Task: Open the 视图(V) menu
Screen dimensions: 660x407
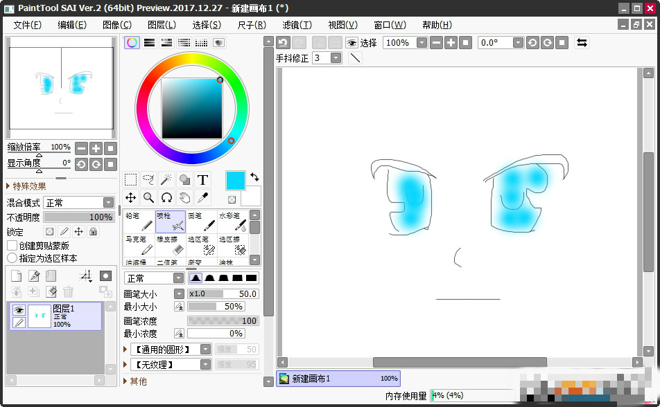Action: pos(342,25)
